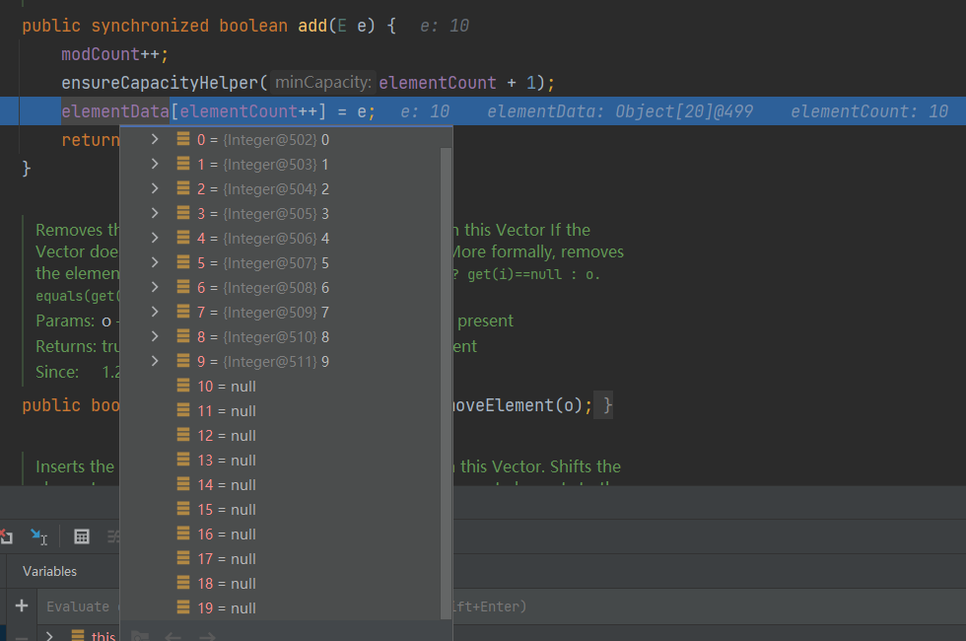
Task: Switch to the Variables tab
Action: (x=49, y=571)
